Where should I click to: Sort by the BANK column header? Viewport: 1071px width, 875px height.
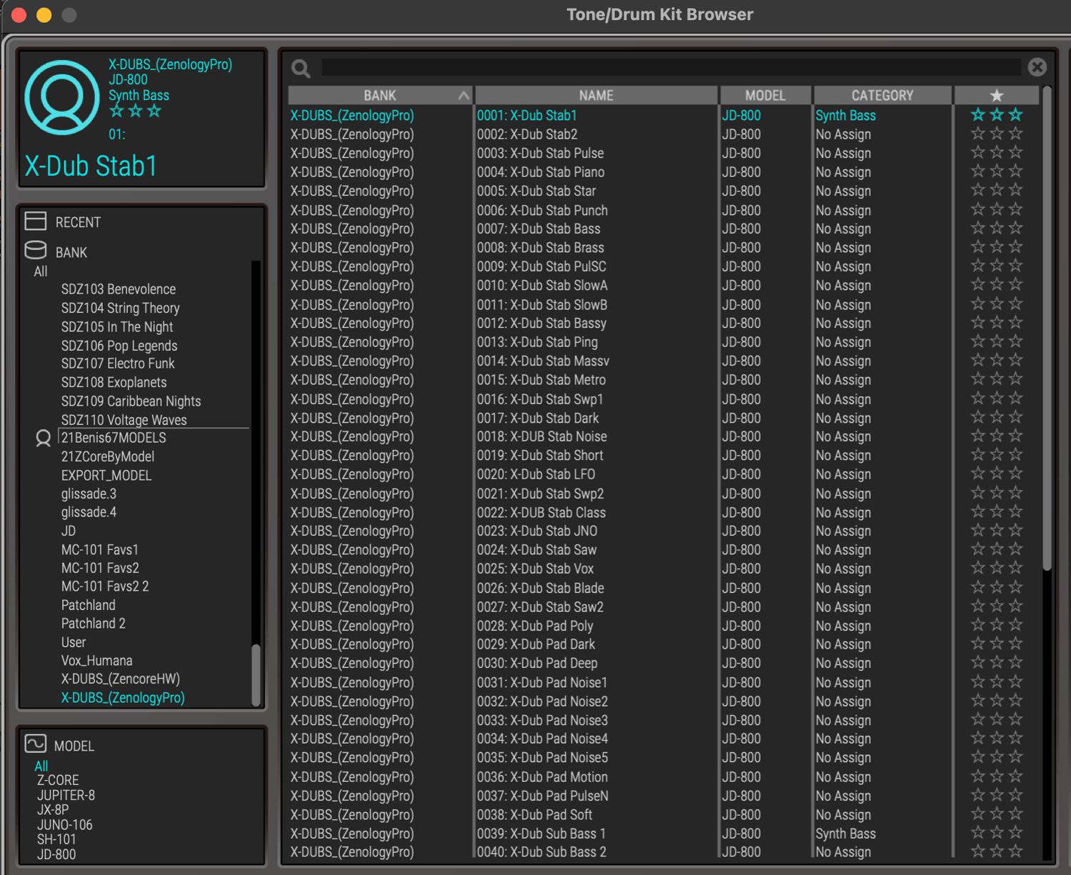[380, 95]
